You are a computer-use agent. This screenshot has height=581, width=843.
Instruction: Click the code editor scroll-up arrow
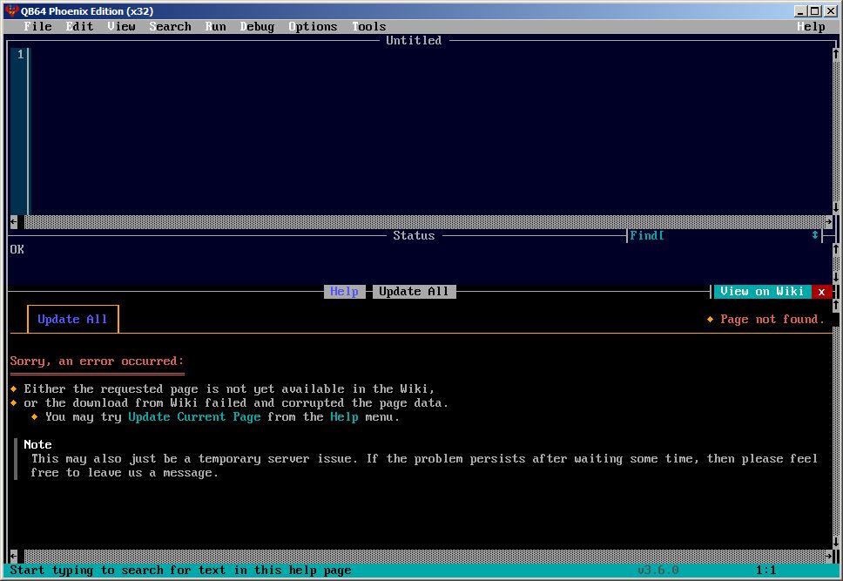coord(836,54)
